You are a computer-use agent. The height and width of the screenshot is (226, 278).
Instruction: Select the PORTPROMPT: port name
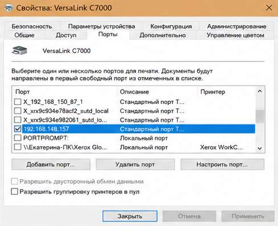[46, 138]
